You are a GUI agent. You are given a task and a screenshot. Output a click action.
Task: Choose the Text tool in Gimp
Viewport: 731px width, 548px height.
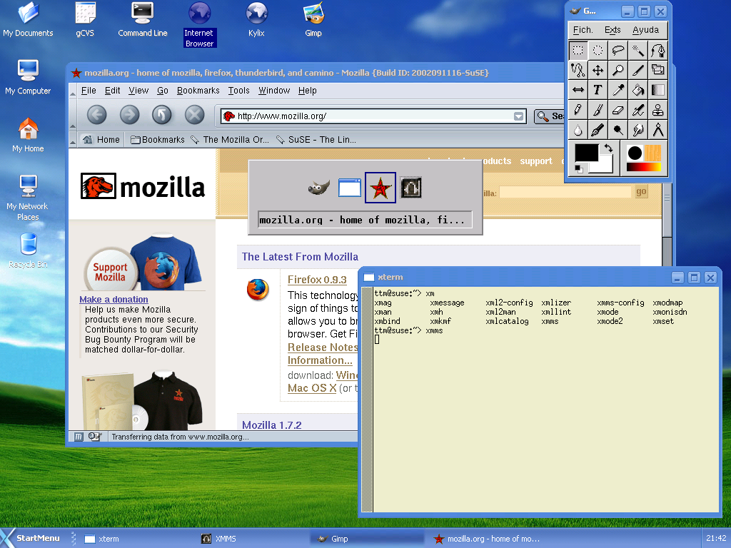coord(598,90)
